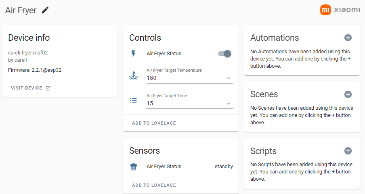Toggle the Air Fryer Status switch
Image resolution: width=365 pixels, height=194 pixels.
point(224,54)
